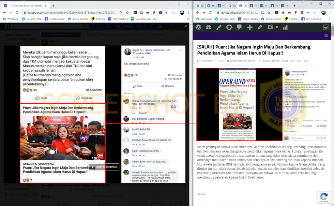Click Suka on Agus S's post
334x206 pixels.
click(x=137, y=86)
